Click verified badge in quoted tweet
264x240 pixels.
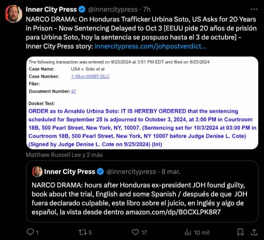(x=101, y=172)
